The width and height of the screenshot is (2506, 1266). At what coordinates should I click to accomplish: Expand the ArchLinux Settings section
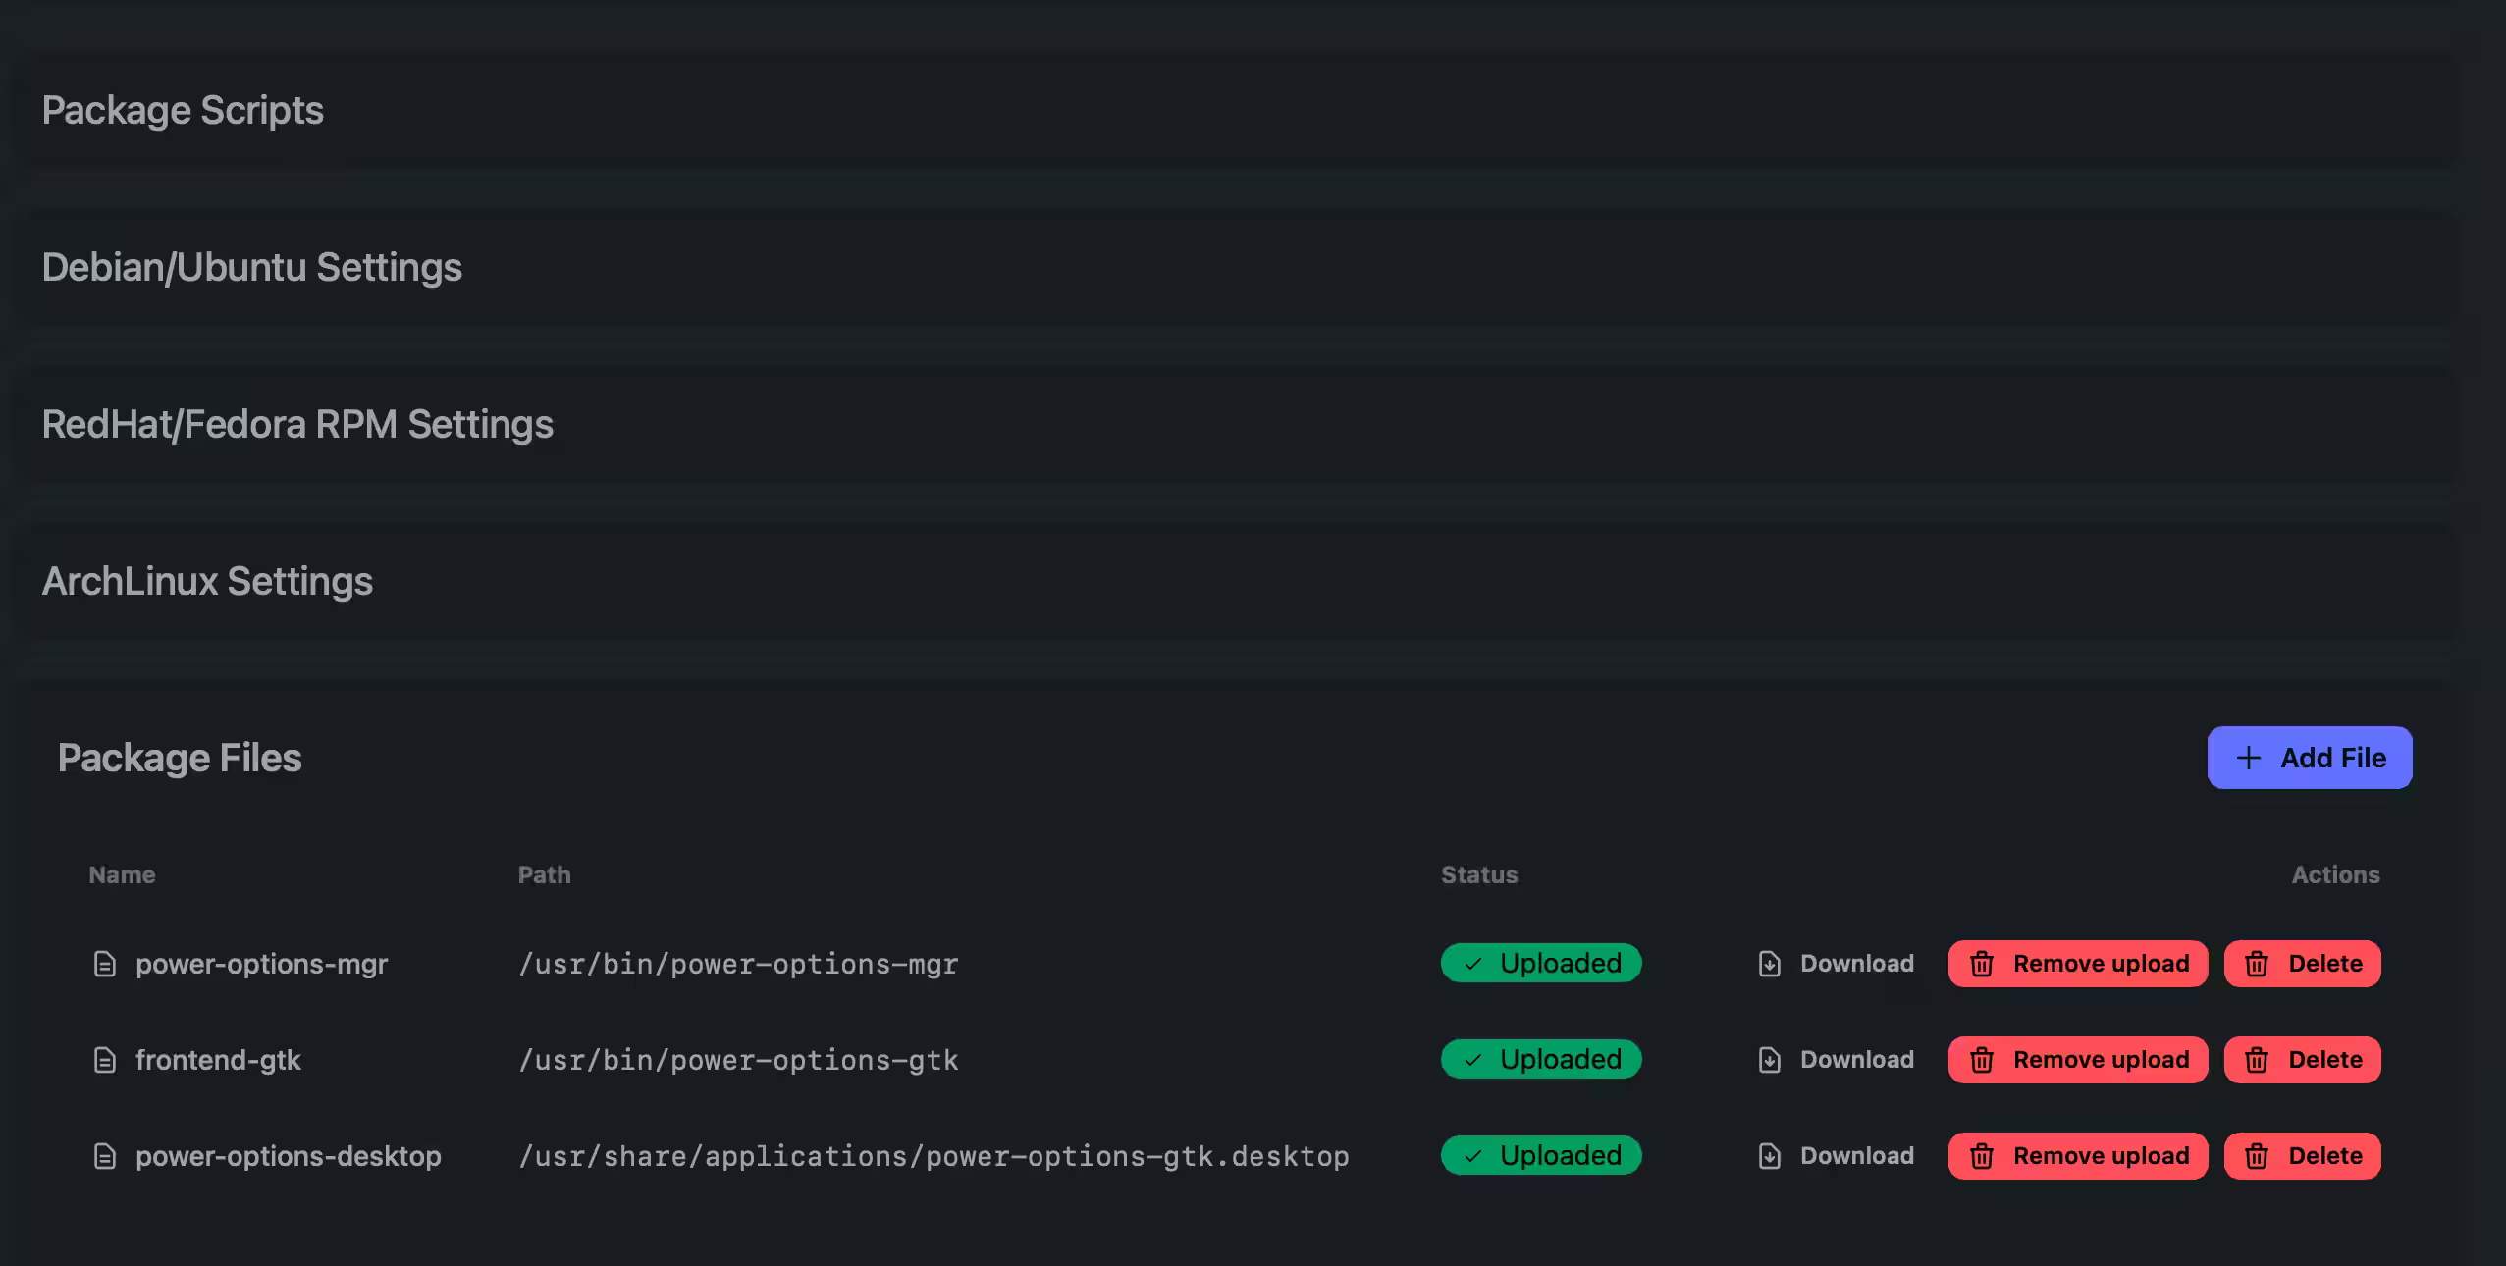(207, 580)
